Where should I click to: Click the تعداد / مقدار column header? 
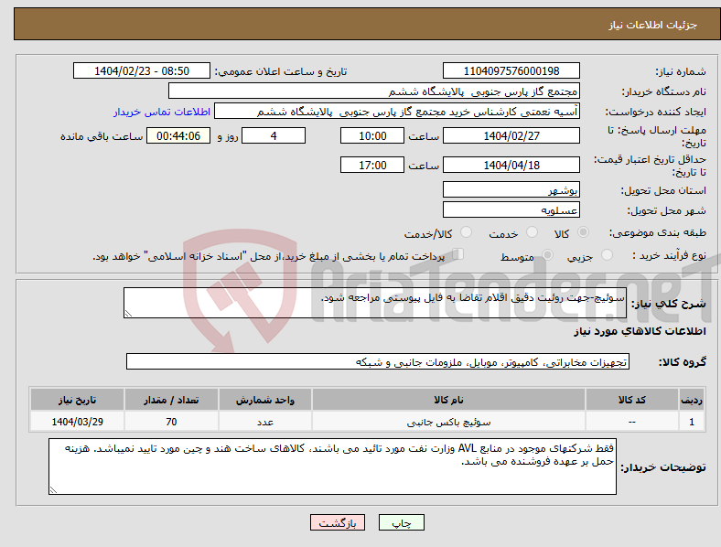click(171, 400)
